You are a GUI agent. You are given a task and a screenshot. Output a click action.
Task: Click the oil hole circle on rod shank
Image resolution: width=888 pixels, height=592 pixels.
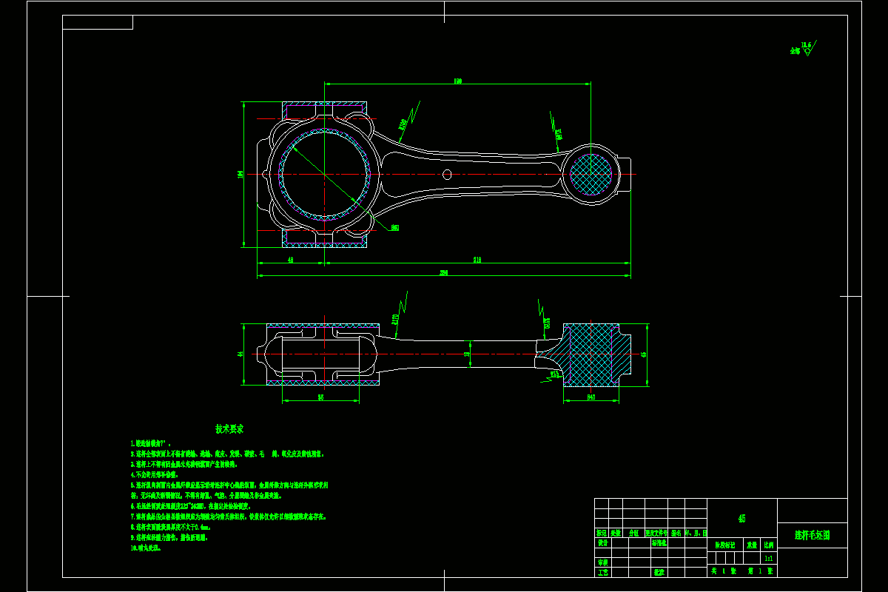click(x=447, y=175)
